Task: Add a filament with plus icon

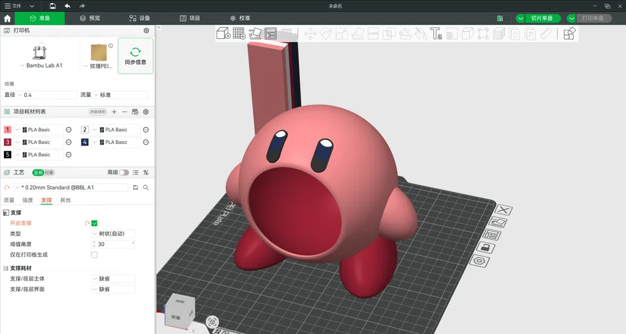Action: pos(114,112)
